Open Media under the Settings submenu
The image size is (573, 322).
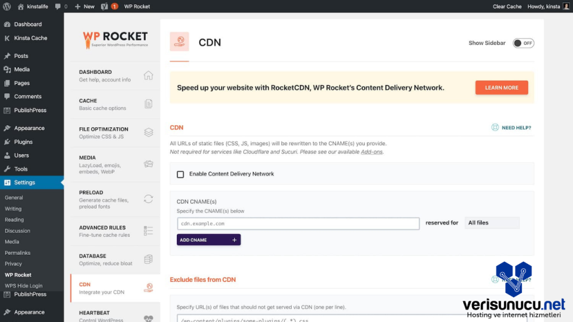point(12,241)
